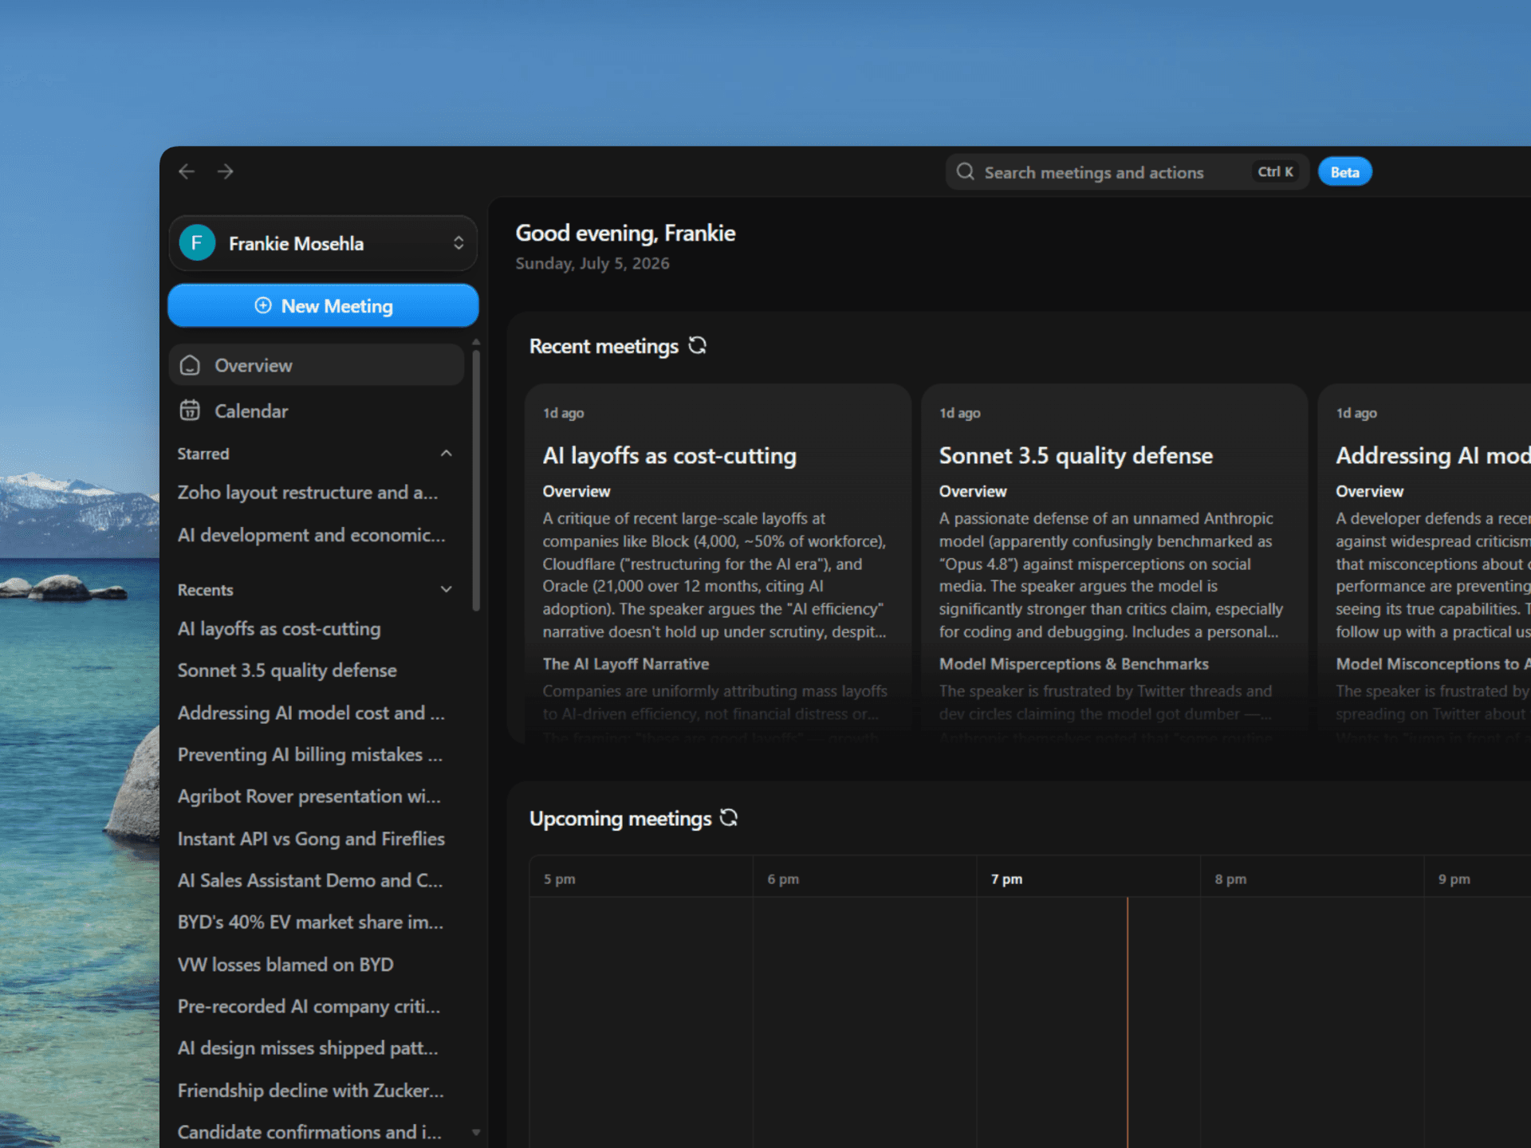Viewport: 1531px width, 1148px height.
Task: Click the current-time marker line in timeline
Action: pyautogui.click(x=1128, y=1022)
